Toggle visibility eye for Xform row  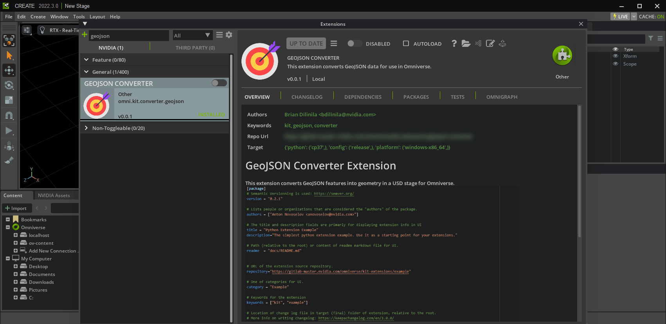[616, 56]
